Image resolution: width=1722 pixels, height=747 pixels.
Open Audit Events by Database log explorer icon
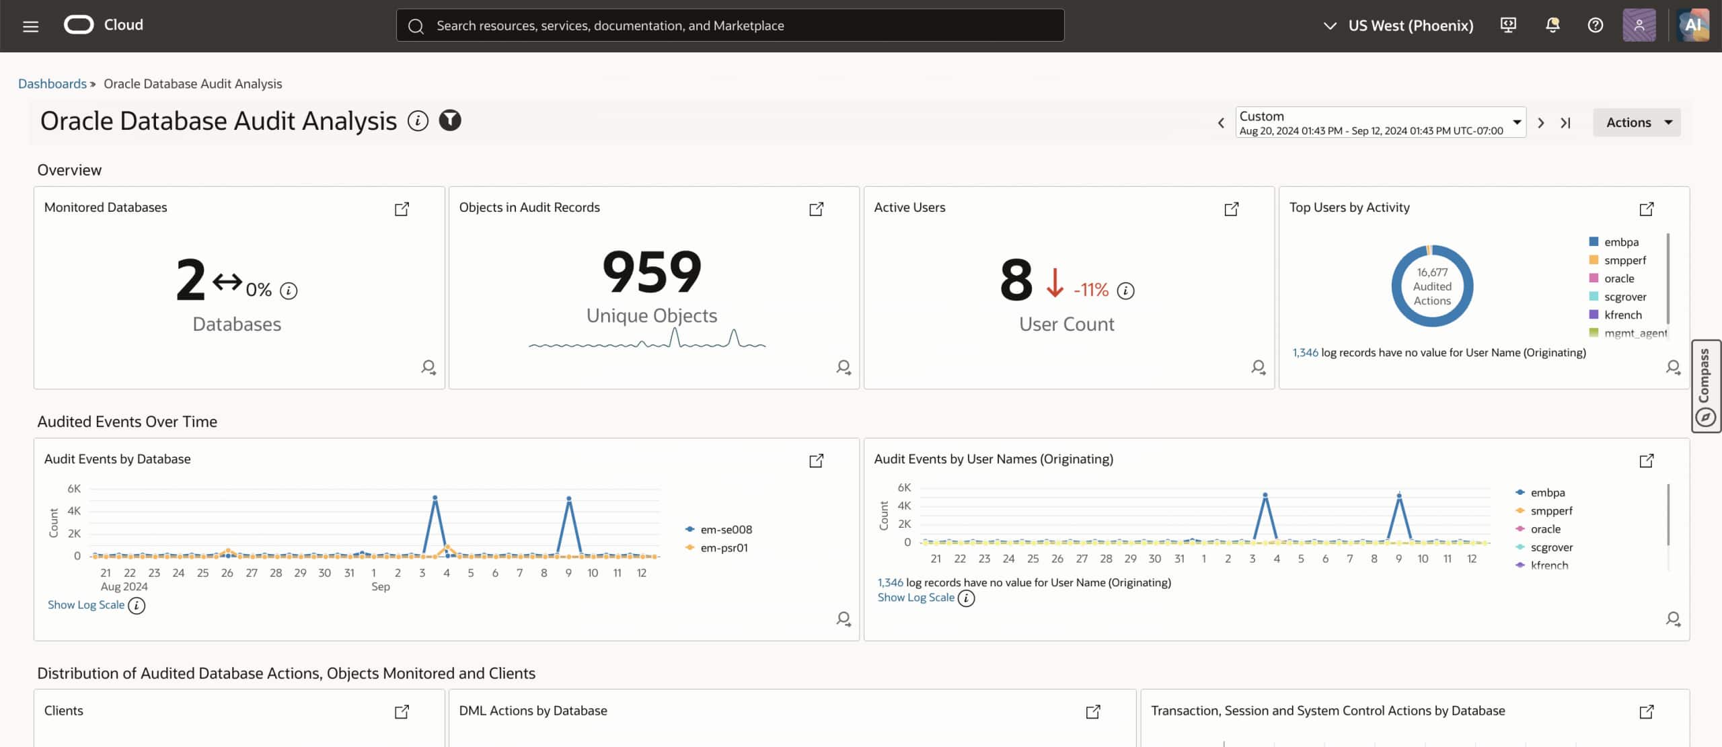(844, 619)
